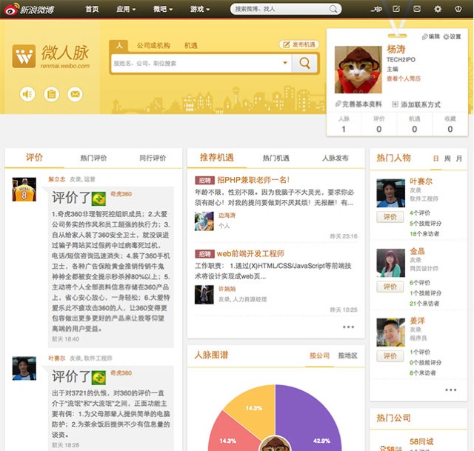Select the 公司或机构 search tab
This screenshot has width=474, height=451.
pyautogui.click(x=153, y=46)
